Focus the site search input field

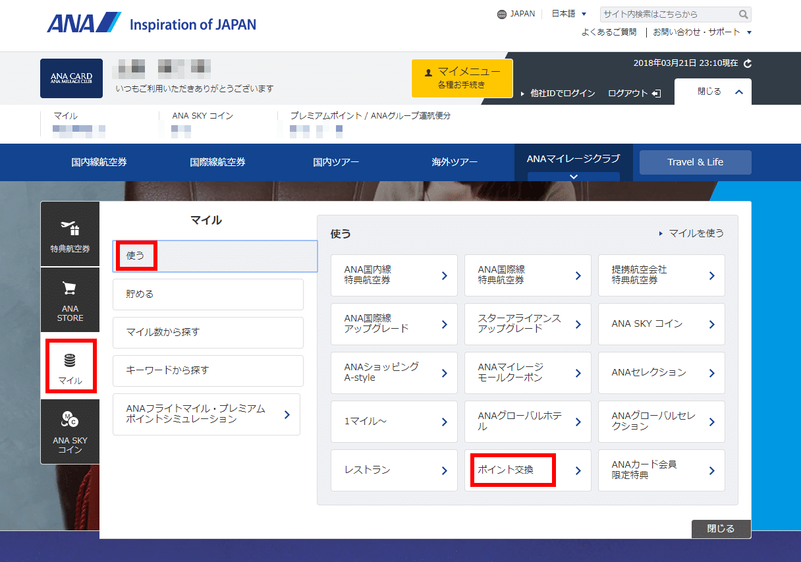(667, 14)
